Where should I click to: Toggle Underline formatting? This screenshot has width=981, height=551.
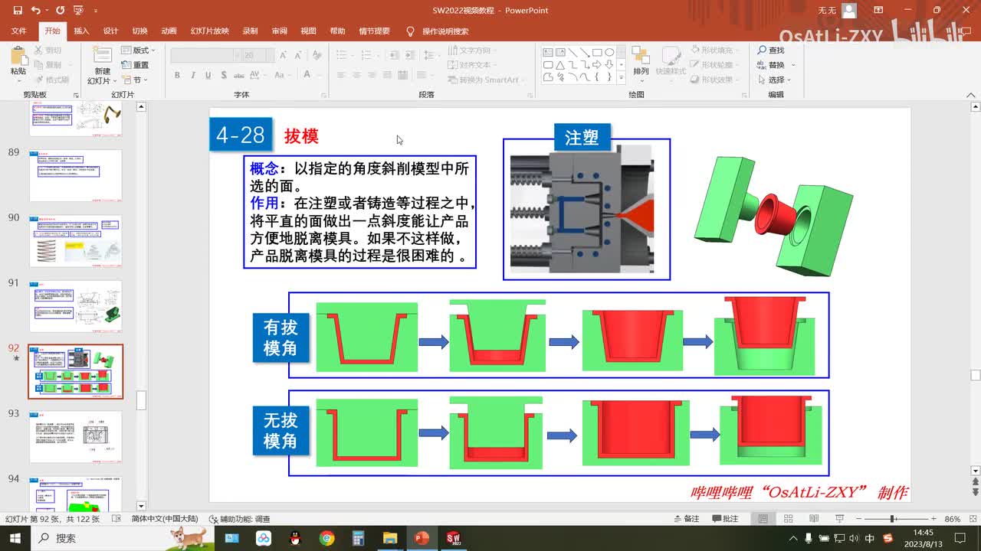208,75
